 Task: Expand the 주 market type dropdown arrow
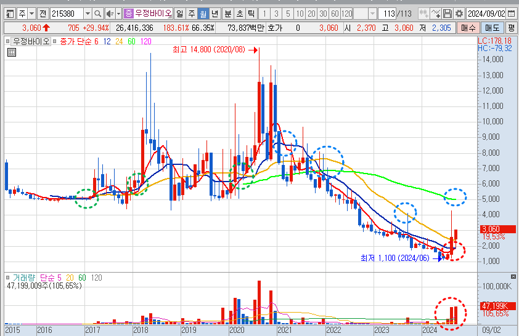pyautogui.click(x=32, y=14)
